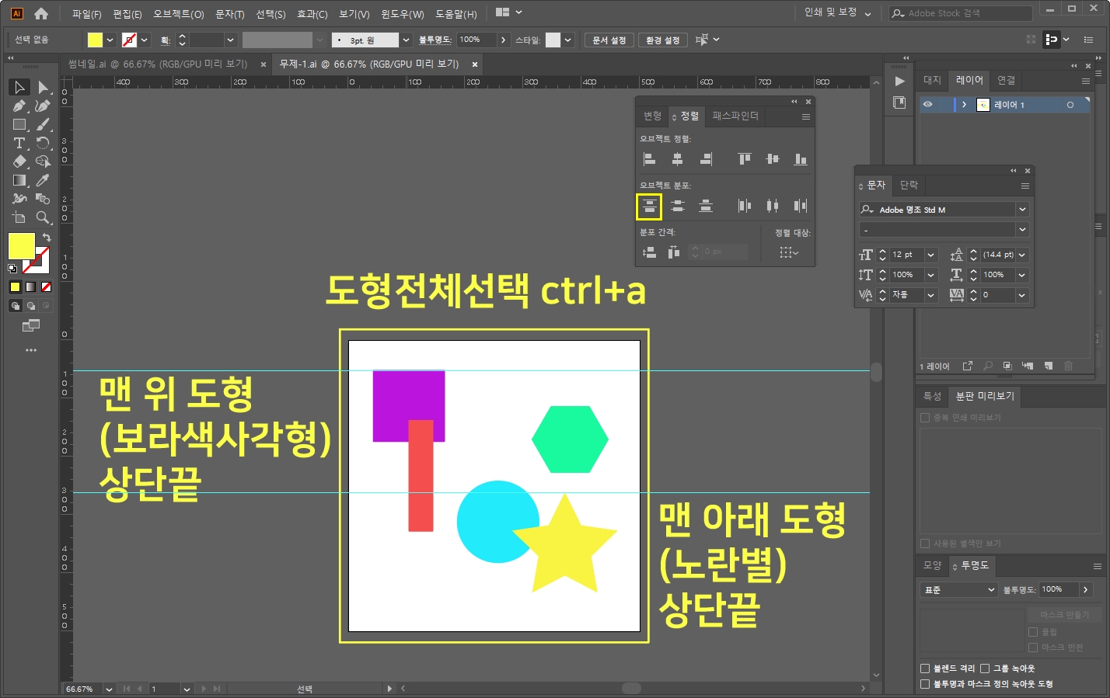Click control bar yellow fill swatch
Viewport: 1110px width, 698px height.
[x=95, y=40]
